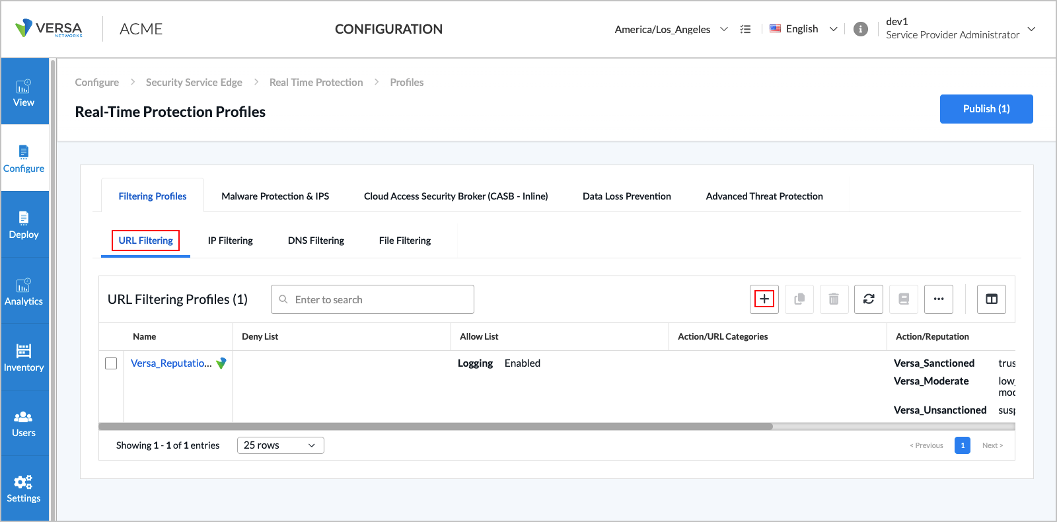Click the ACME tenant name
The height and width of the screenshot is (522, 1057).
pyautogui.click(x=141, y=29)
